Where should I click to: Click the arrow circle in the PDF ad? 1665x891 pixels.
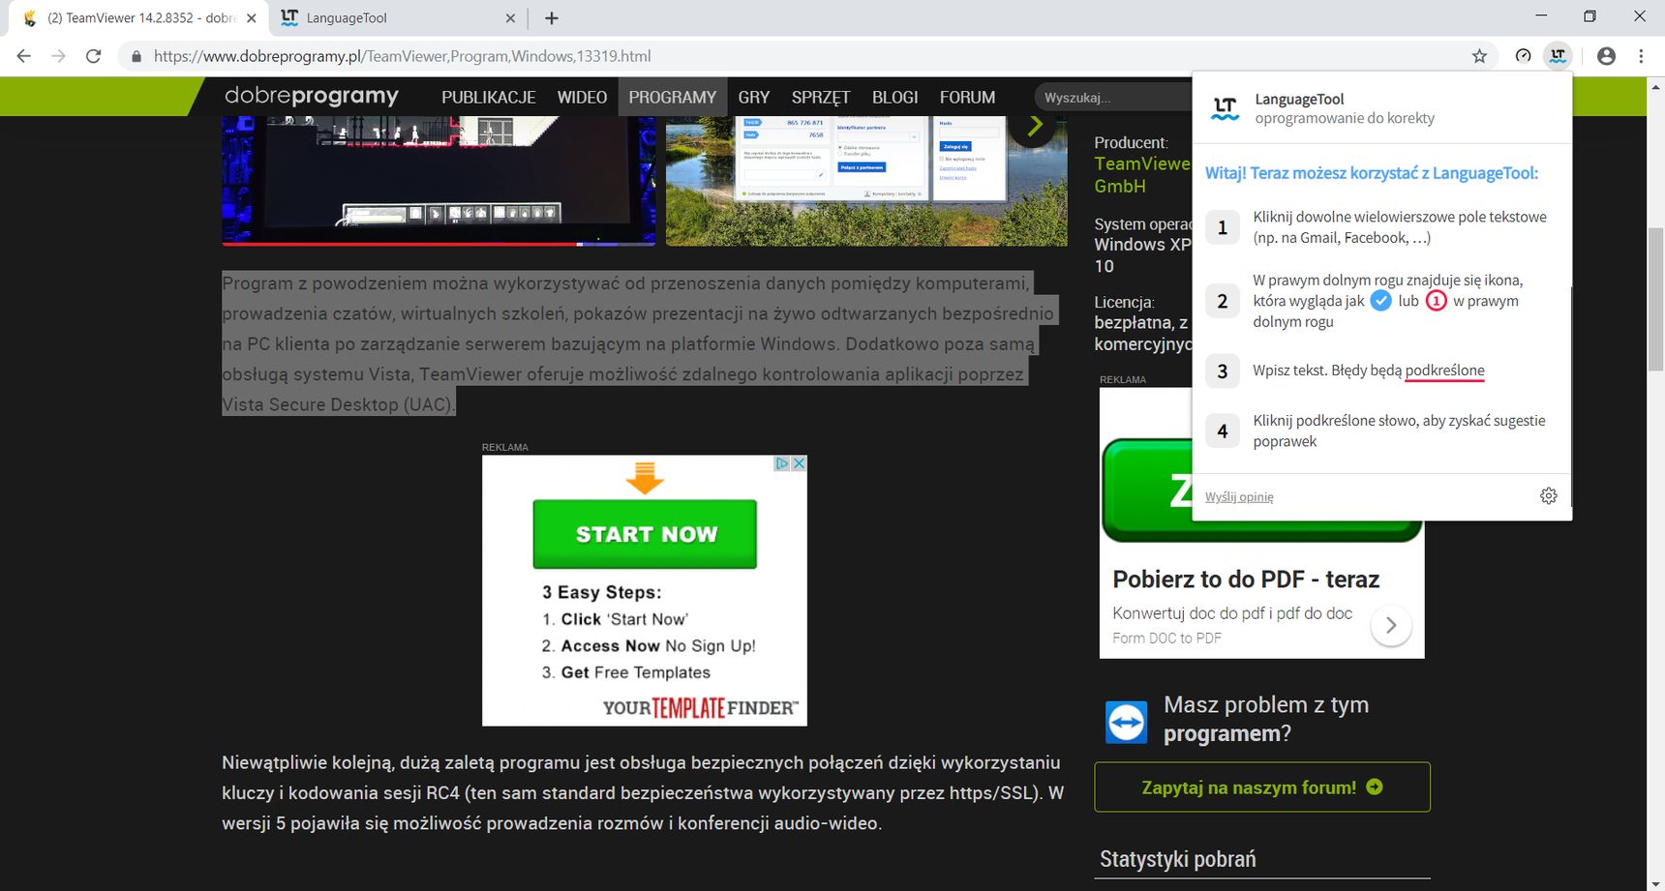click(1391, 626)
